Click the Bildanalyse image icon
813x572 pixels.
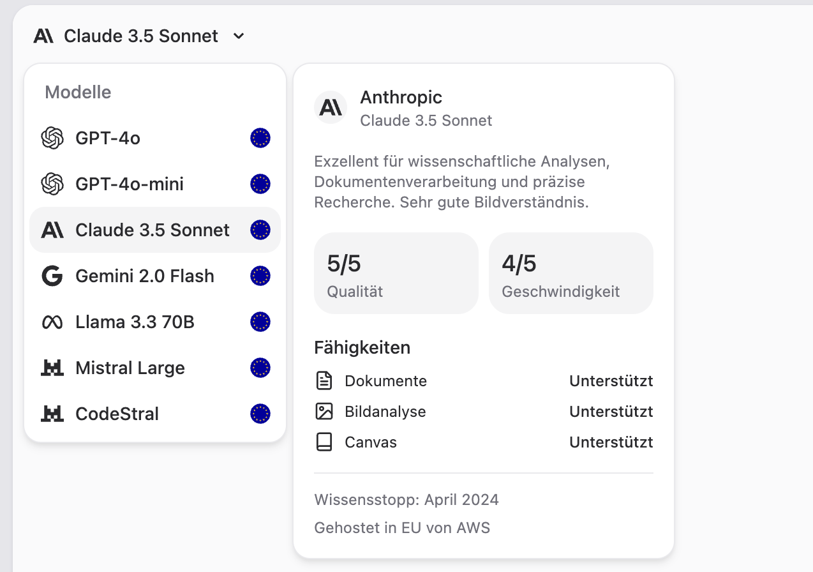(x=324, y=412)
